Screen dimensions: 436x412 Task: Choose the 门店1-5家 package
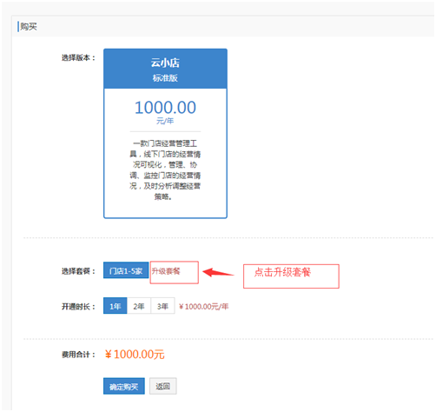coord(126,270)
